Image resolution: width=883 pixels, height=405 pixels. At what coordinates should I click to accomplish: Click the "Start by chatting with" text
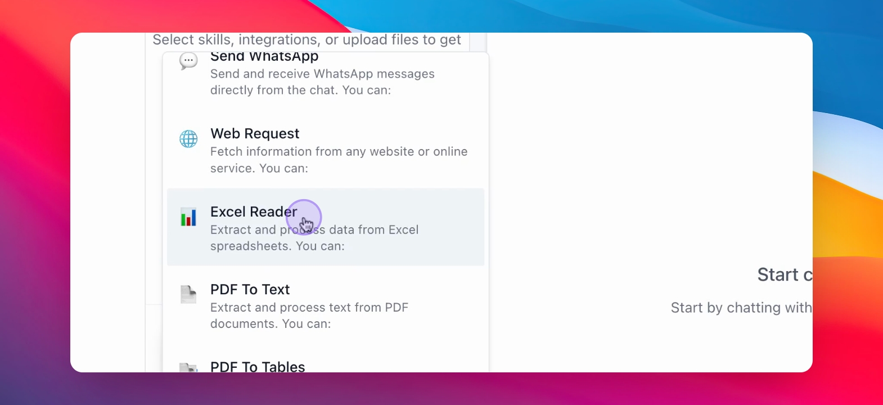click(741, 308)
